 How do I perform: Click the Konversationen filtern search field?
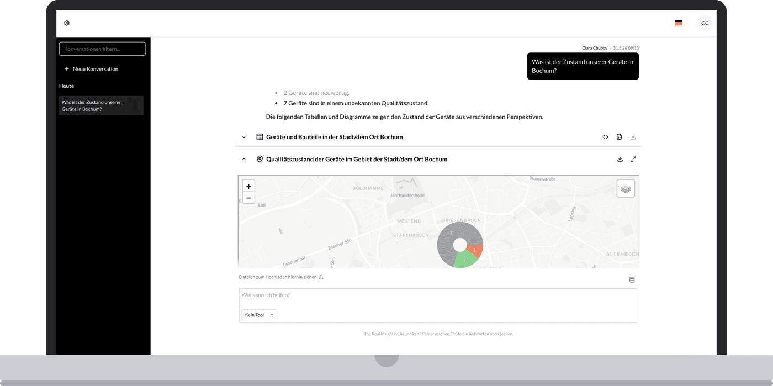pos(102,49)
